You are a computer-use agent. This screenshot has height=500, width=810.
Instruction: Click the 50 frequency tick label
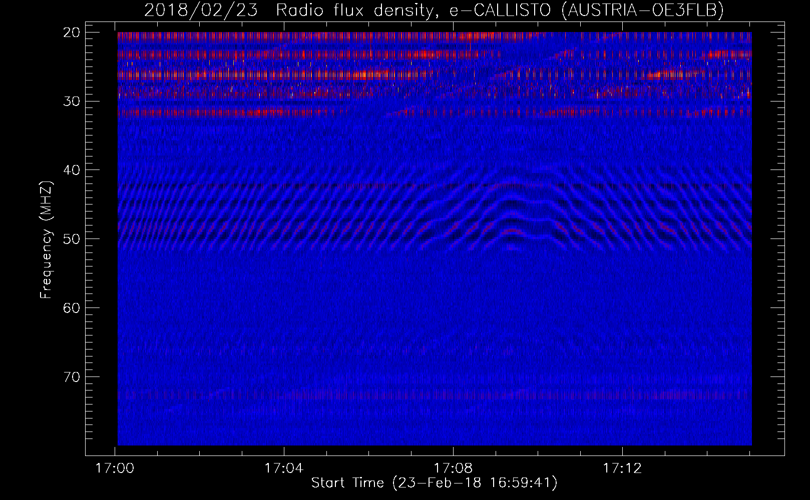(x=72, y=239)
